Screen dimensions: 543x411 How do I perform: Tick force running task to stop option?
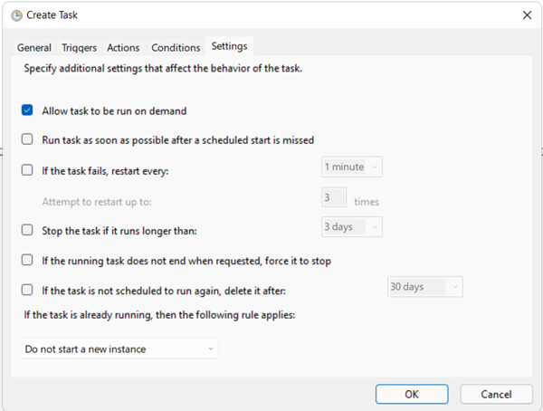tap(27, 260)
